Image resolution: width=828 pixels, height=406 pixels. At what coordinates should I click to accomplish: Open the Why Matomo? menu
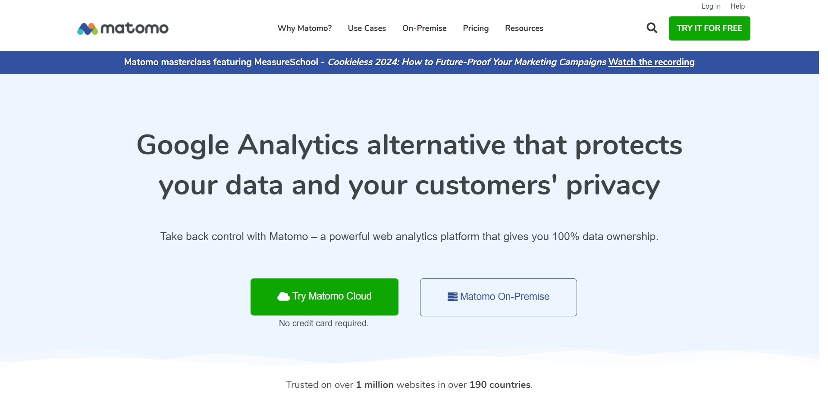[304, 28]
